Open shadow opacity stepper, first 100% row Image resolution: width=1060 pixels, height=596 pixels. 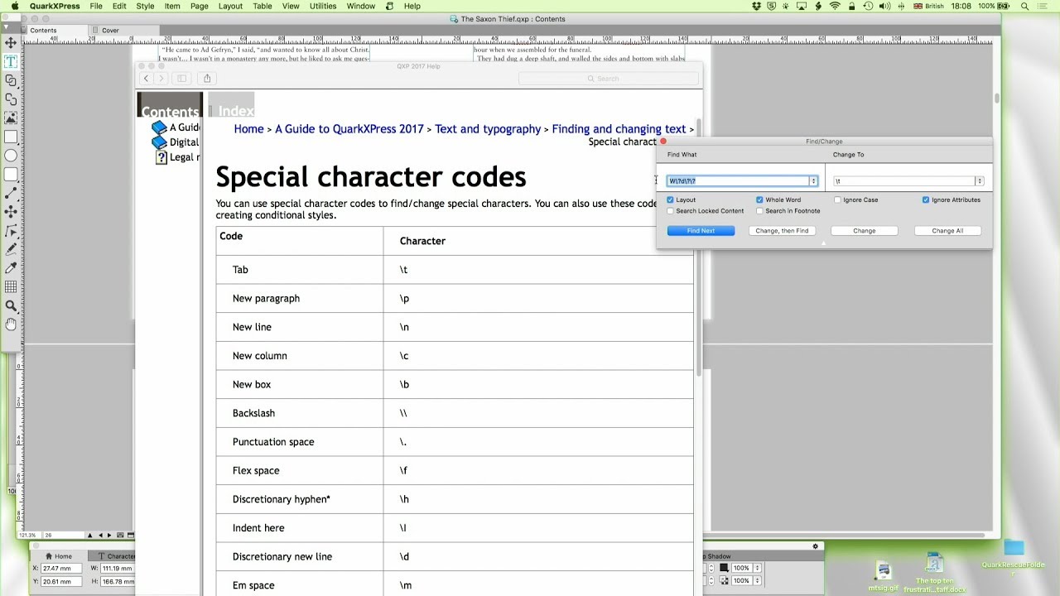click(757, 568)
